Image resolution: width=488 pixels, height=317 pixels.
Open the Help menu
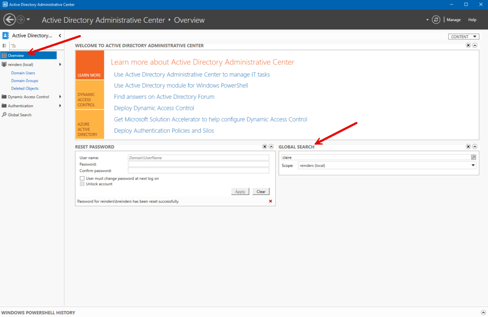click(x=472, y=19)
